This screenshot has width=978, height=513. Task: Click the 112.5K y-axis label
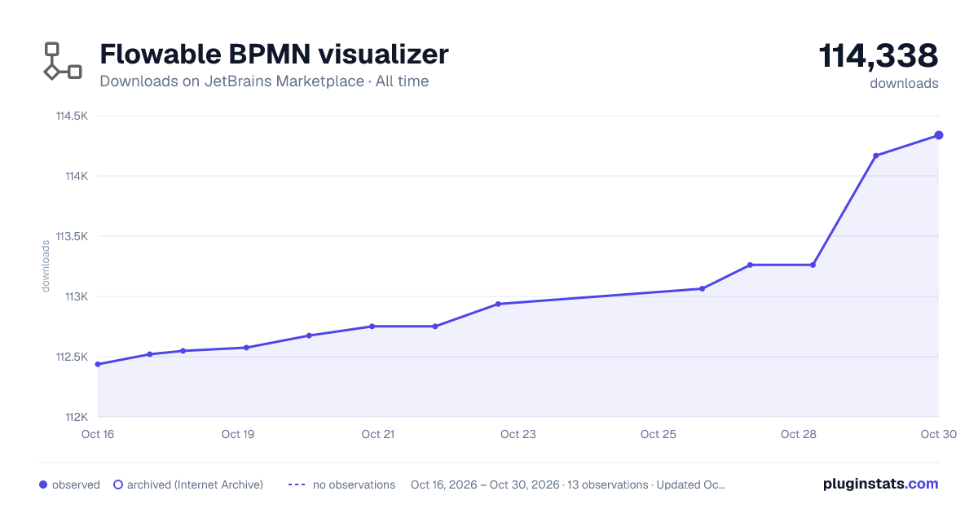[72, 357]
